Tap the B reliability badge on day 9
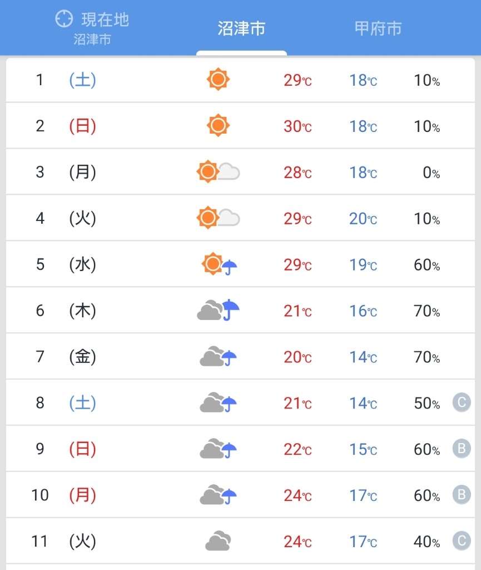Image resolution: width=481 pixels, height=570 pixels. coord(462,449)
